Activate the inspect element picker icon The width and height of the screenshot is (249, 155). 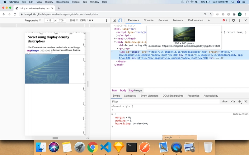[x=114, y=20]
